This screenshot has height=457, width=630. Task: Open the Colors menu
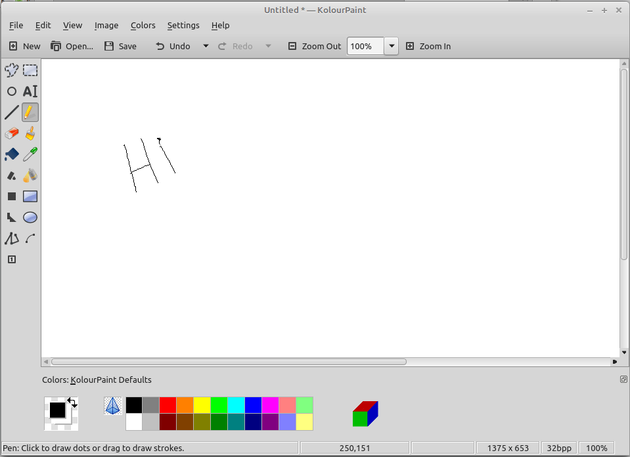(x=143, y=26)
